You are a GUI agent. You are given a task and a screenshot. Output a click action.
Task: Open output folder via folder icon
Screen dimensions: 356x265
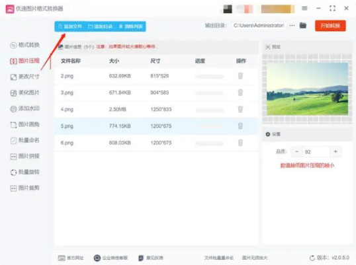click(x=303, y=25)
